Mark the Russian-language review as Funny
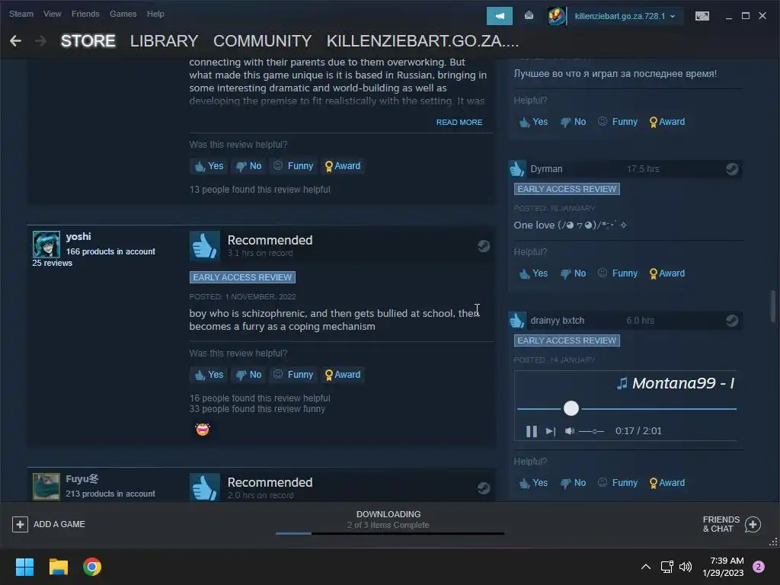 [x=617, y=122]
